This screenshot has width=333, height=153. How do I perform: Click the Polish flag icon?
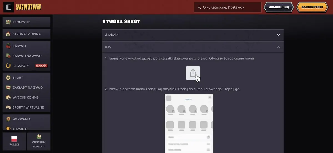coord(14,139)
